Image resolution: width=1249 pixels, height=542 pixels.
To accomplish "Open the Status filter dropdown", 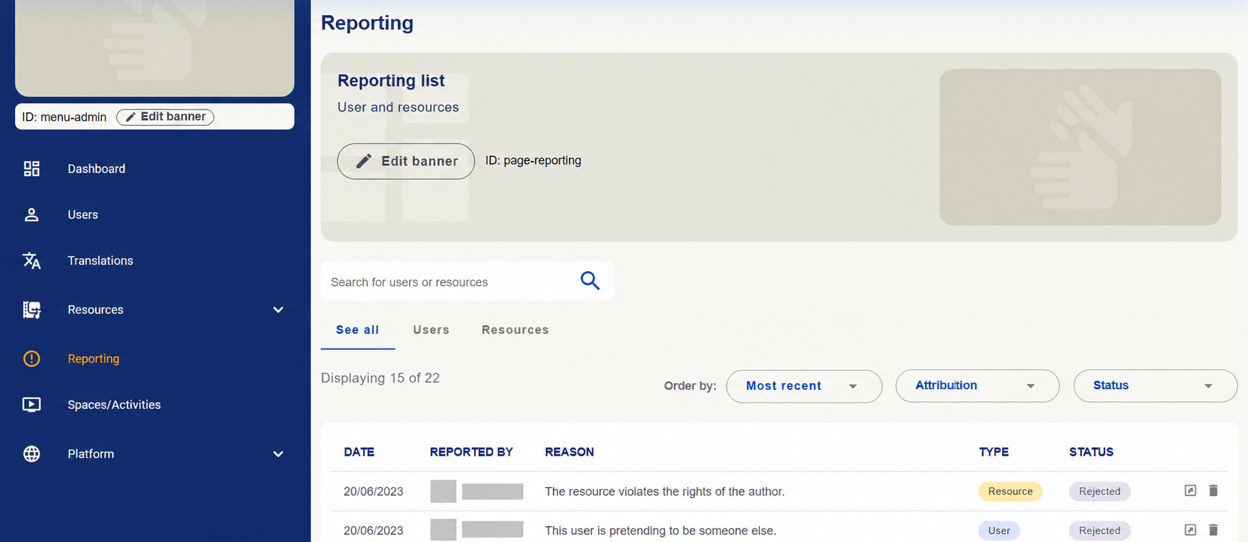I will coord(1155,386).
